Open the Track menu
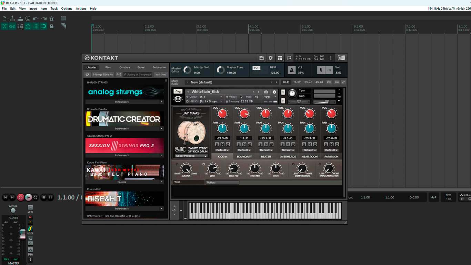Screen dimensions: 471x265 coord(54,9)
